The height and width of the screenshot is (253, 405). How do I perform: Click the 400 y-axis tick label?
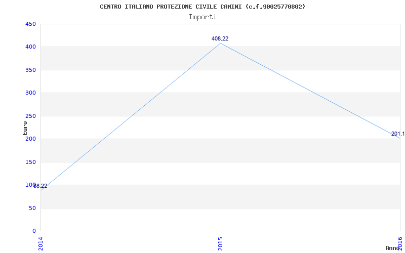(30, 47)
